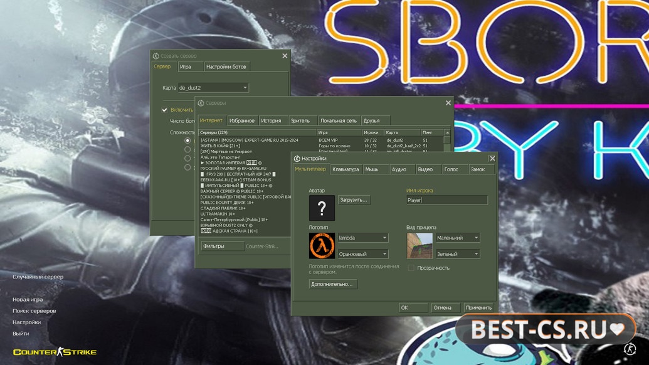This screenshot has width=649, height=365.
Task: Click the Отмена button
Action: point(445,307)
